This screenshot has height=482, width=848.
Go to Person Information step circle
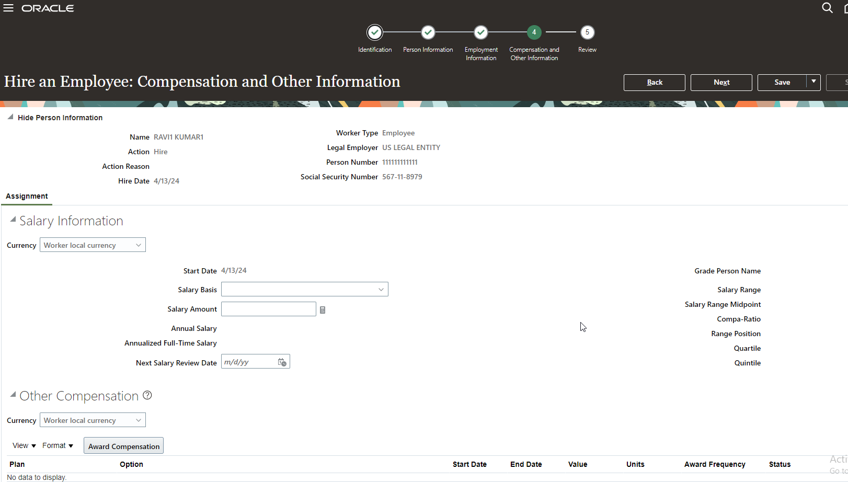click(x=428, y=32)
